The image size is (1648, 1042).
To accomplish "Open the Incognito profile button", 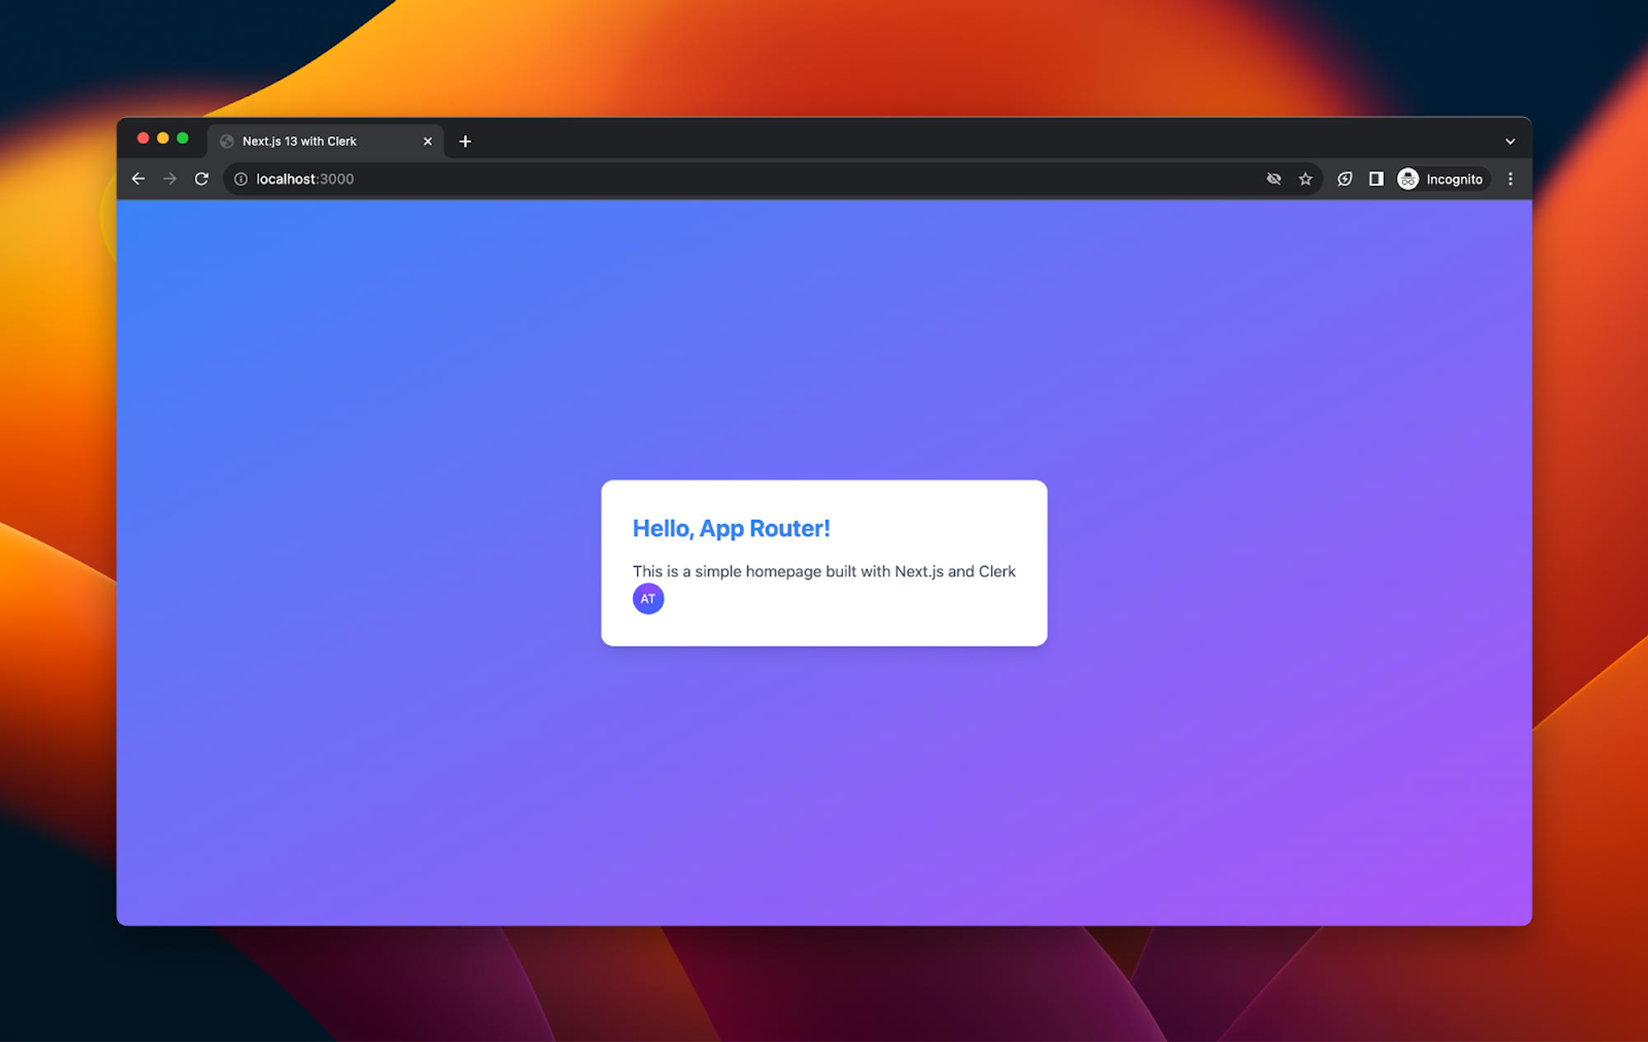I will click(1442, 179).
